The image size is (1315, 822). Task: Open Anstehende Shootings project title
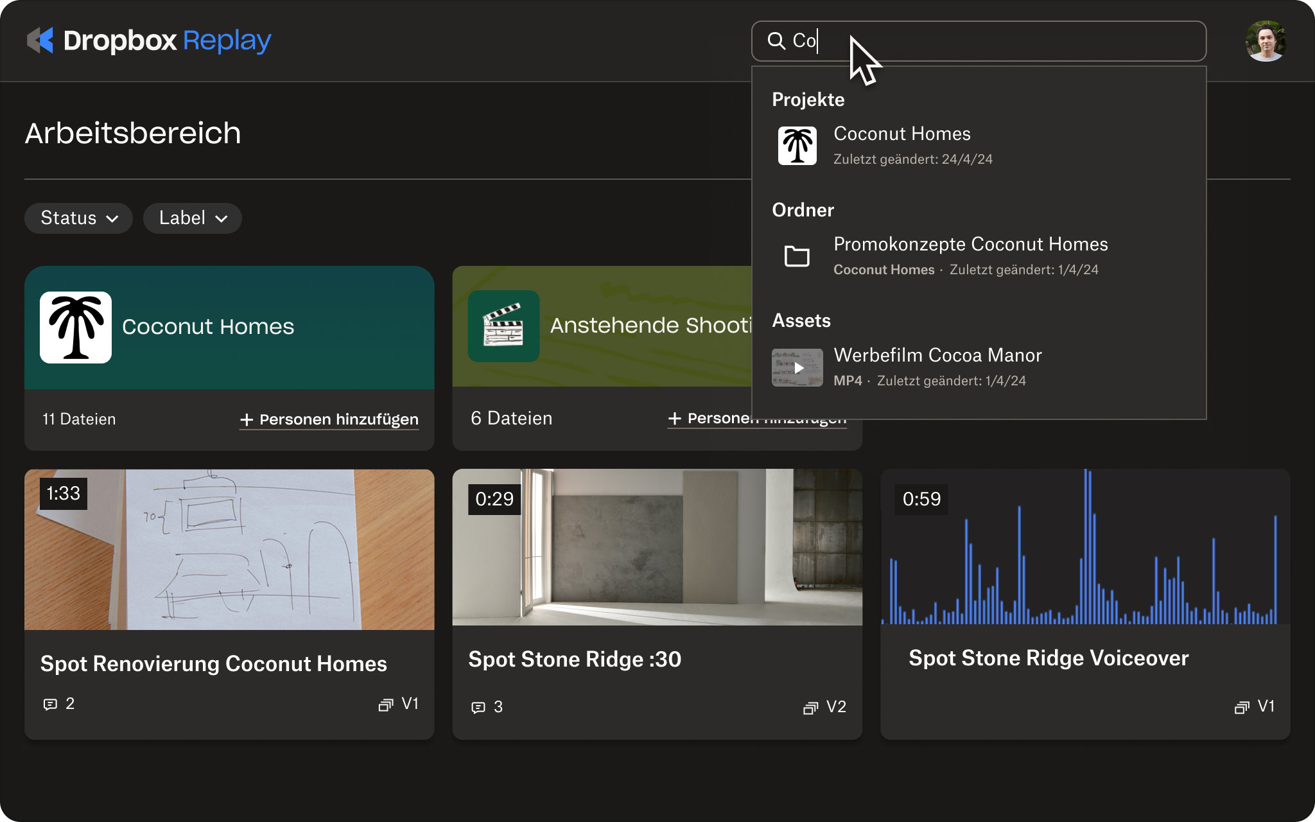click(x=650, y=326)
